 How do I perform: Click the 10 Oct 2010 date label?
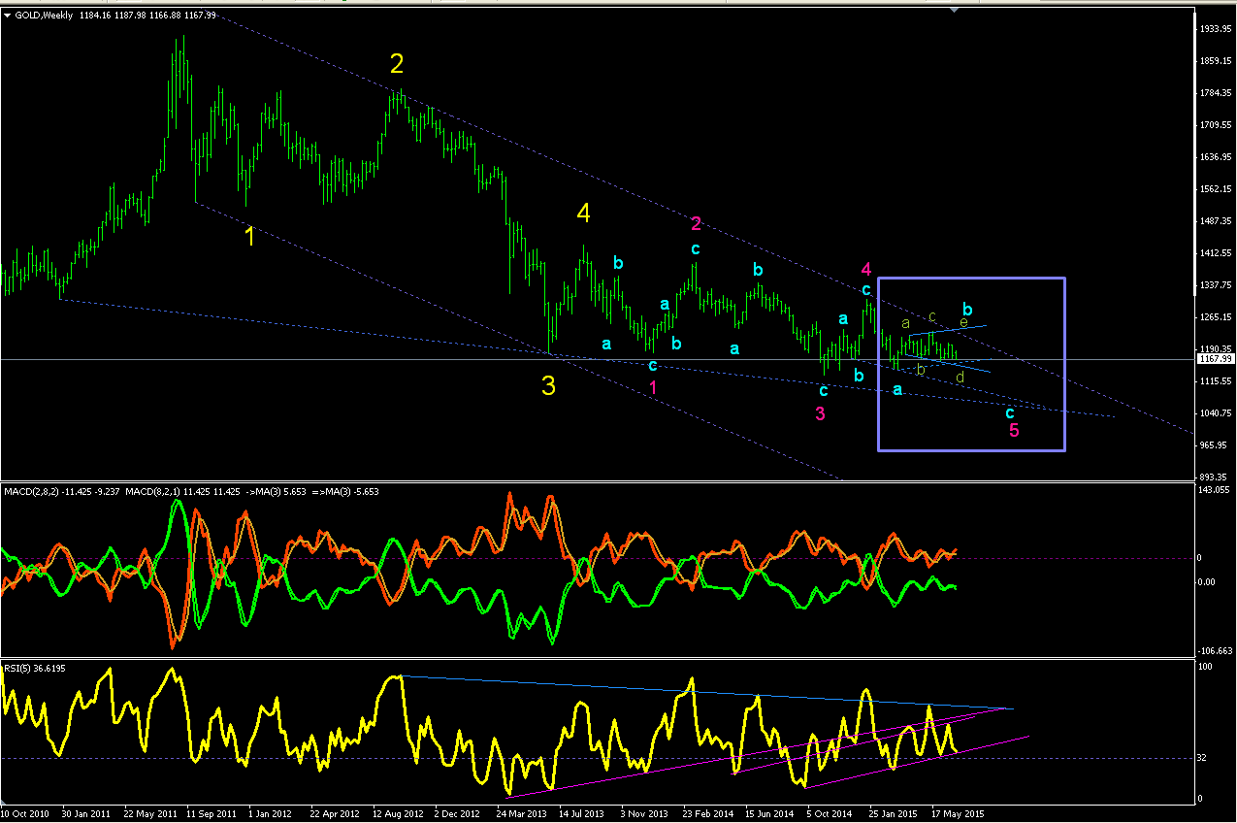pyautogui.click(x=25, y=814)
